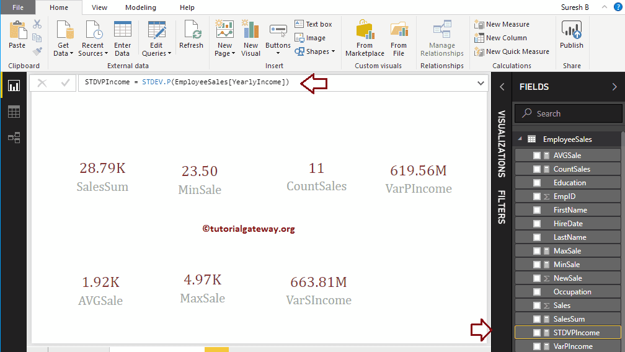Create a New Quick Measure
The width and height of the screenshot is (625, 352).
[x=512, y=51]
